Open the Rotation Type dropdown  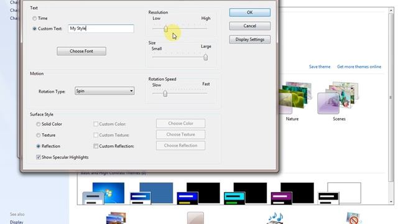(x=104, y=91)
